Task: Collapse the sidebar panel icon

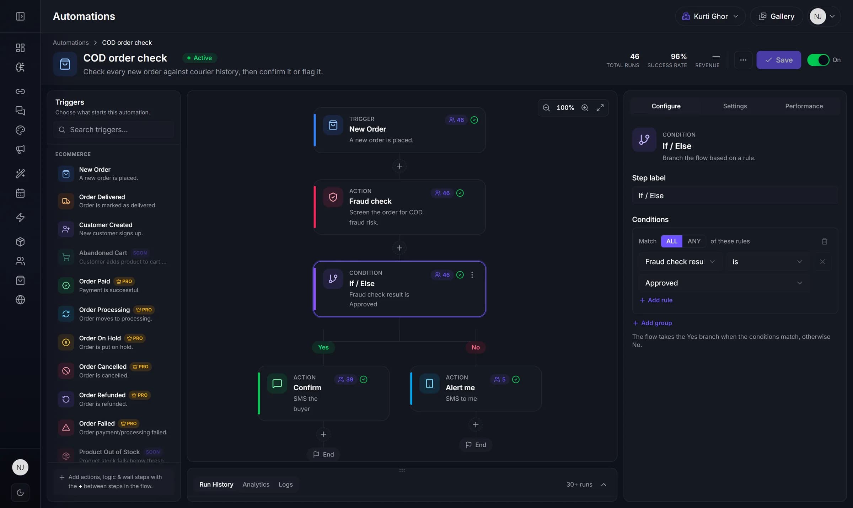Action: click(x=20, y=16)
